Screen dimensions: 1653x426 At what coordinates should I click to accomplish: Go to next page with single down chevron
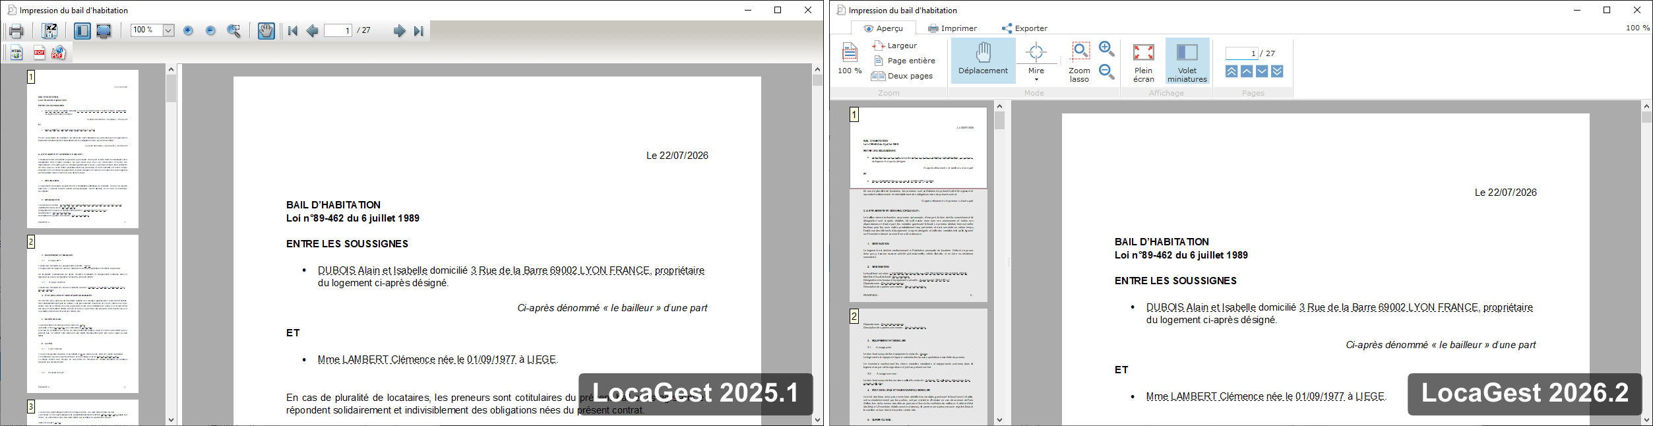tap(1262, 71)
